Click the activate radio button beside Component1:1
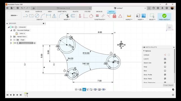 coord(35,43)
